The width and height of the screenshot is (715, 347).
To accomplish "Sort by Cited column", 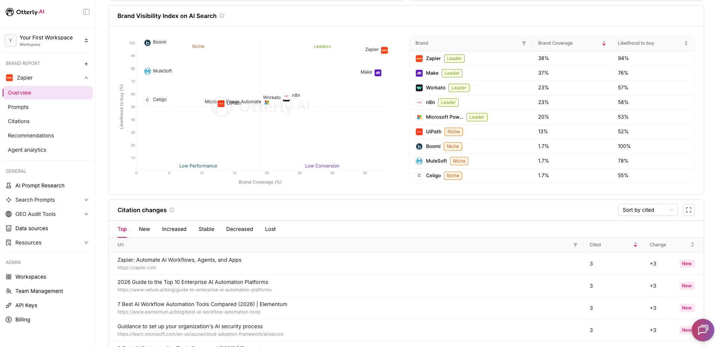I will [x=635, y=245].
